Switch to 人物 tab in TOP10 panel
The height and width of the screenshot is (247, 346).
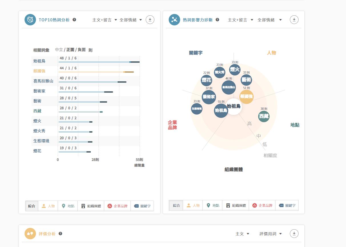click(x=48, y=206)
